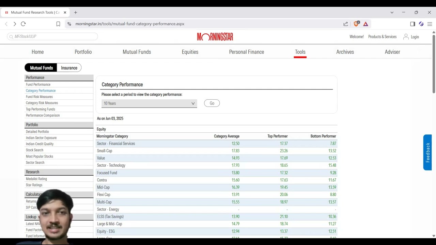Image resolution: width=436 pixels, height=245 pixels.
Task: Go forward using the browser forward arrow
Action: (15, 24)
